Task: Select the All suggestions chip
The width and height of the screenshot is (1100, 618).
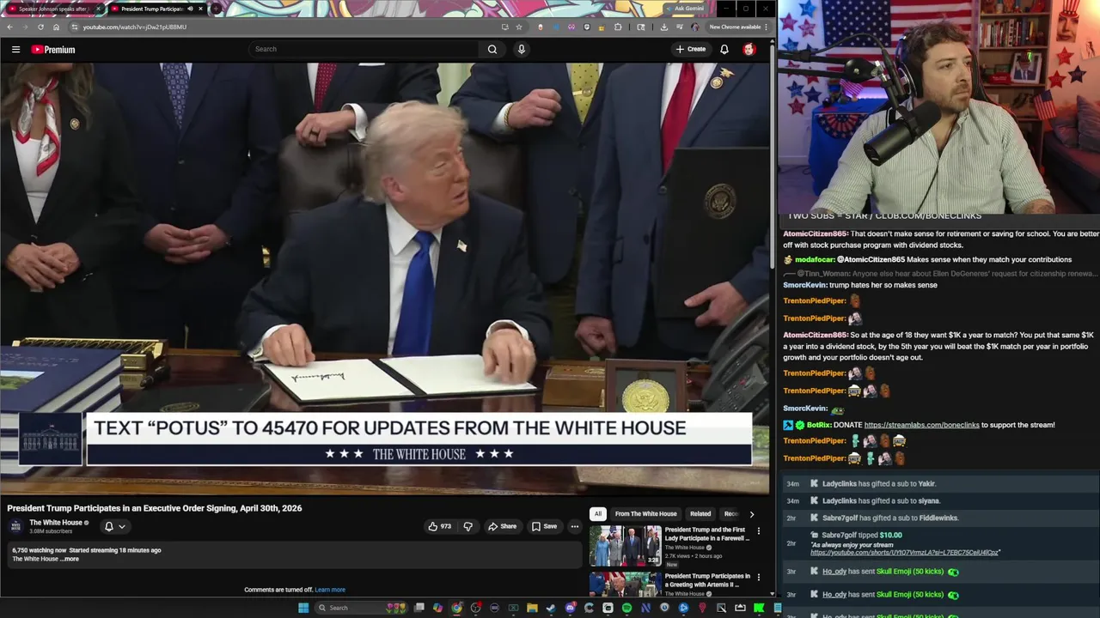Action: tap(597, 514)
